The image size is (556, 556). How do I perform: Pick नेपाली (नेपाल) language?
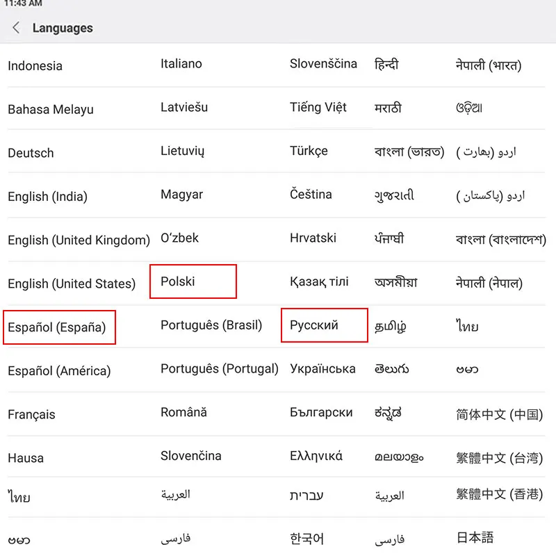(x=489, y=284)
